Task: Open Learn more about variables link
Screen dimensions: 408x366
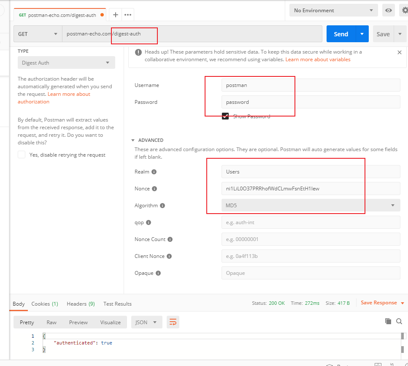Action: pyautogui.click(x=318, y=60)
